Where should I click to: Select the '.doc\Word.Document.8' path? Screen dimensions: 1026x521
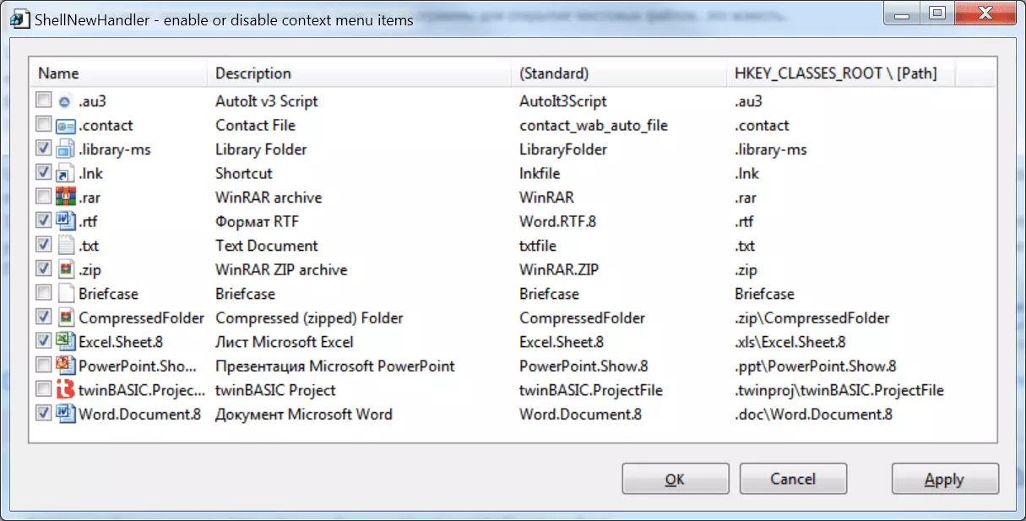click(813, 415)
